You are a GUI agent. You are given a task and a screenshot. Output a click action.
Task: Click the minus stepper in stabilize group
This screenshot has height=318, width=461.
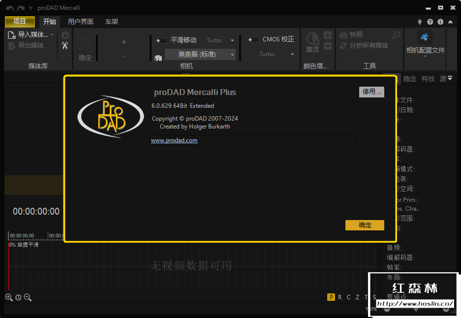click(124, 57)
